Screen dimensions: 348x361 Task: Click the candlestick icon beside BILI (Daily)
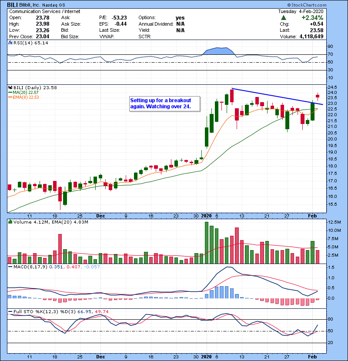tap(10, 88)
